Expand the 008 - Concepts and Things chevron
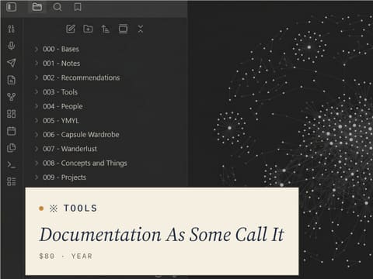This screenshot has width=373, height=279. tap(37, 163)
